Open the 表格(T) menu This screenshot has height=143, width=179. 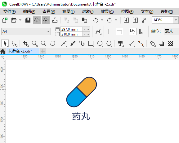point(167,12)
